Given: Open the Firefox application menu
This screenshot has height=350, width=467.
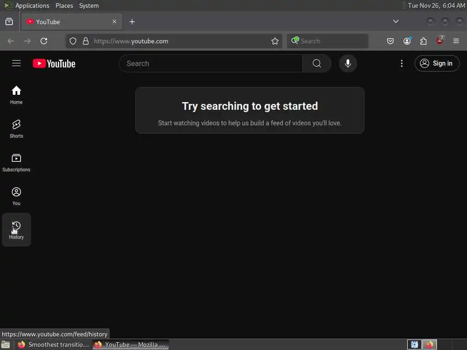Looking at the screenshot, I should (x=456, y=41).
